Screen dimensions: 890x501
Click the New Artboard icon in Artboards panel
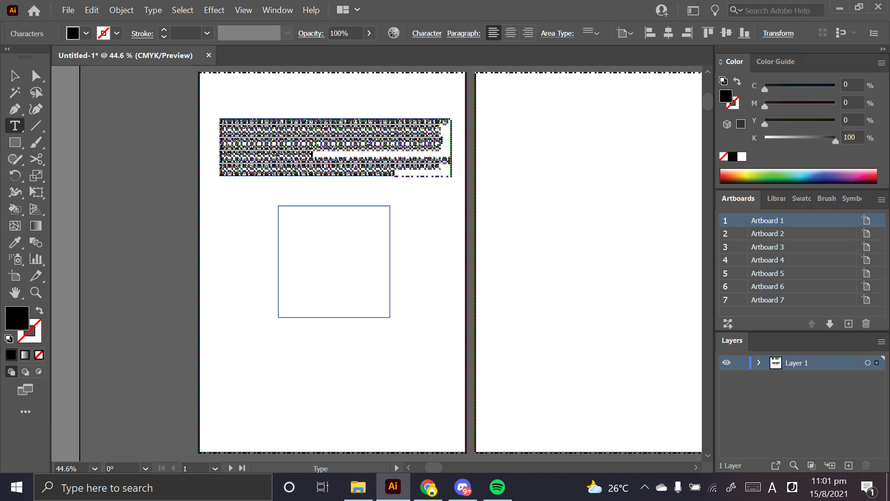click(x=848, y=323)
